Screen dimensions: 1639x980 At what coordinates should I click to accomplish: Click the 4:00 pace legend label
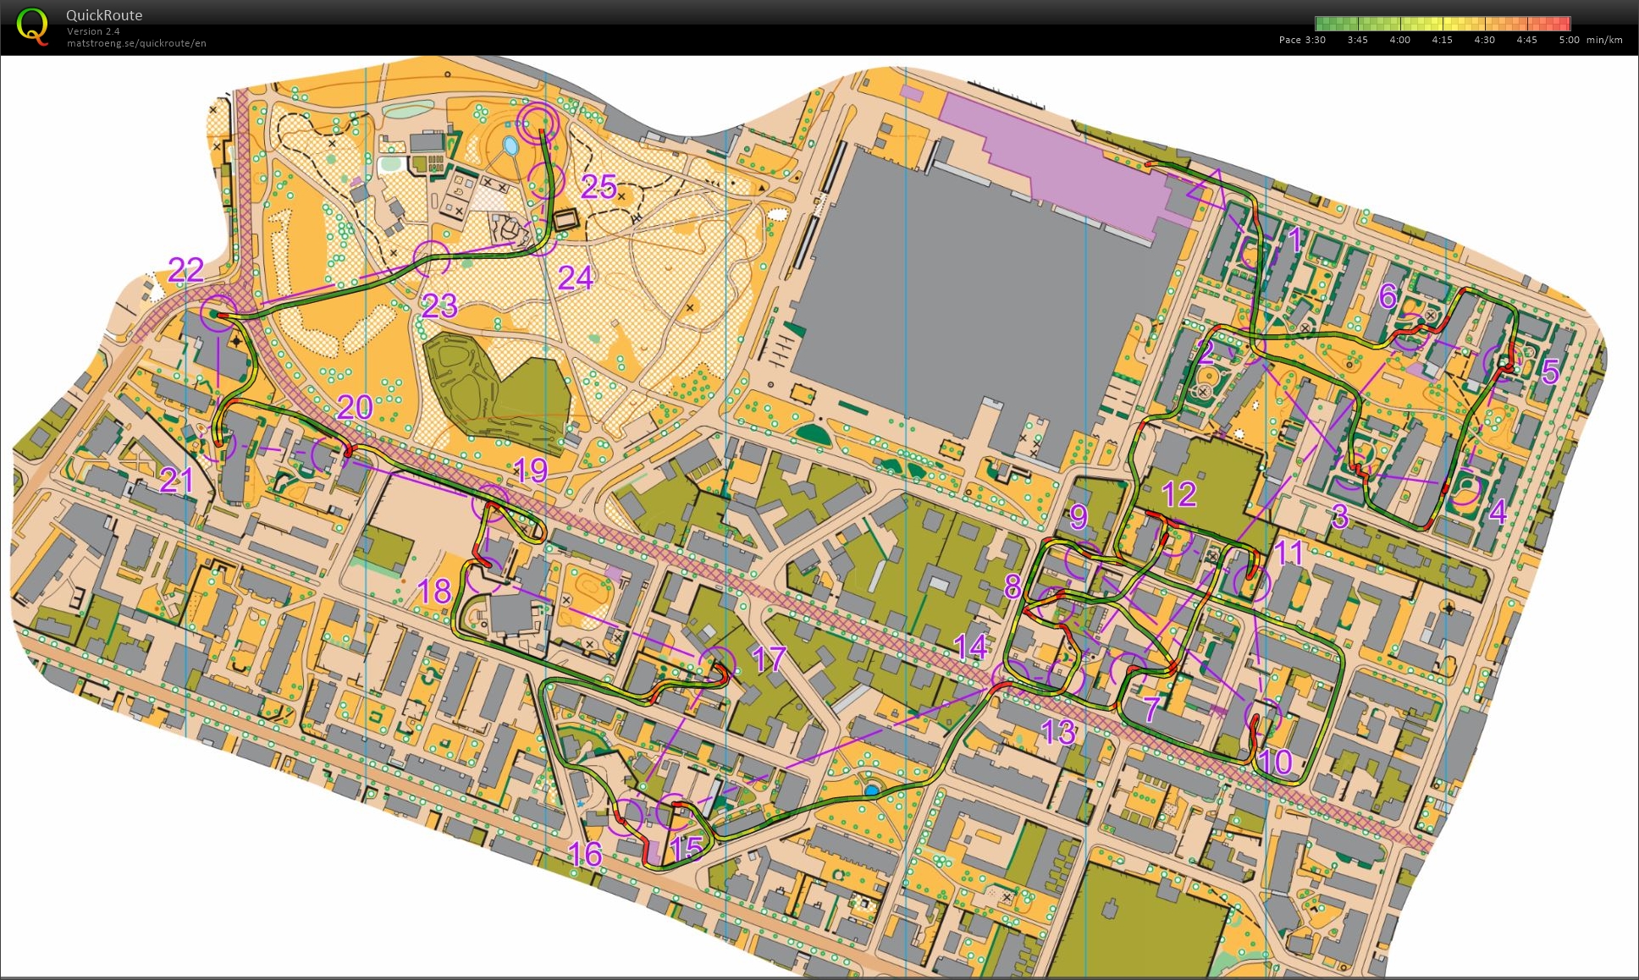click(x=1399, y=40)
